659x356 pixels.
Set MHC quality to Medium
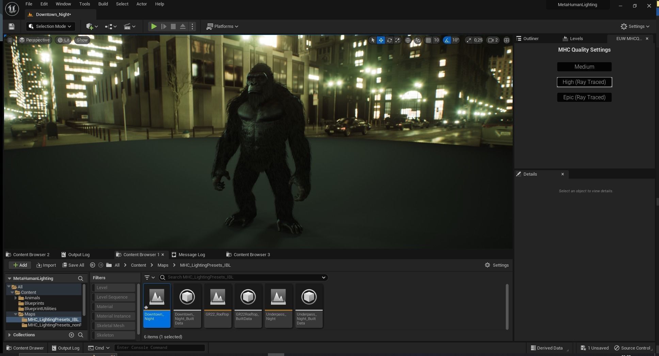point(584,67)
